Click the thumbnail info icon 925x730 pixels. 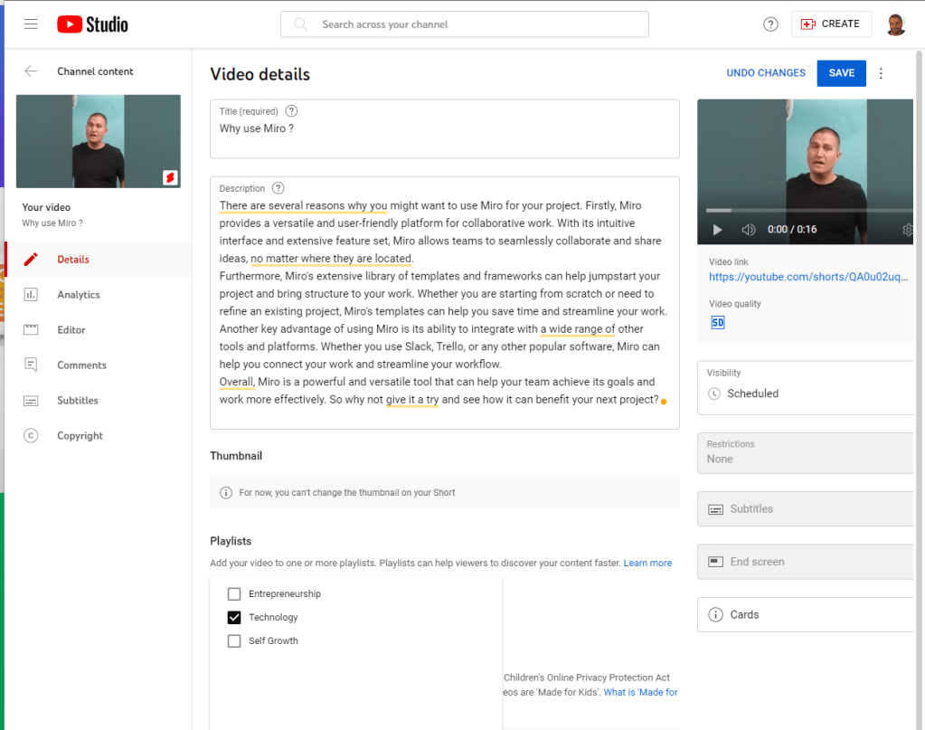[226, 493]
